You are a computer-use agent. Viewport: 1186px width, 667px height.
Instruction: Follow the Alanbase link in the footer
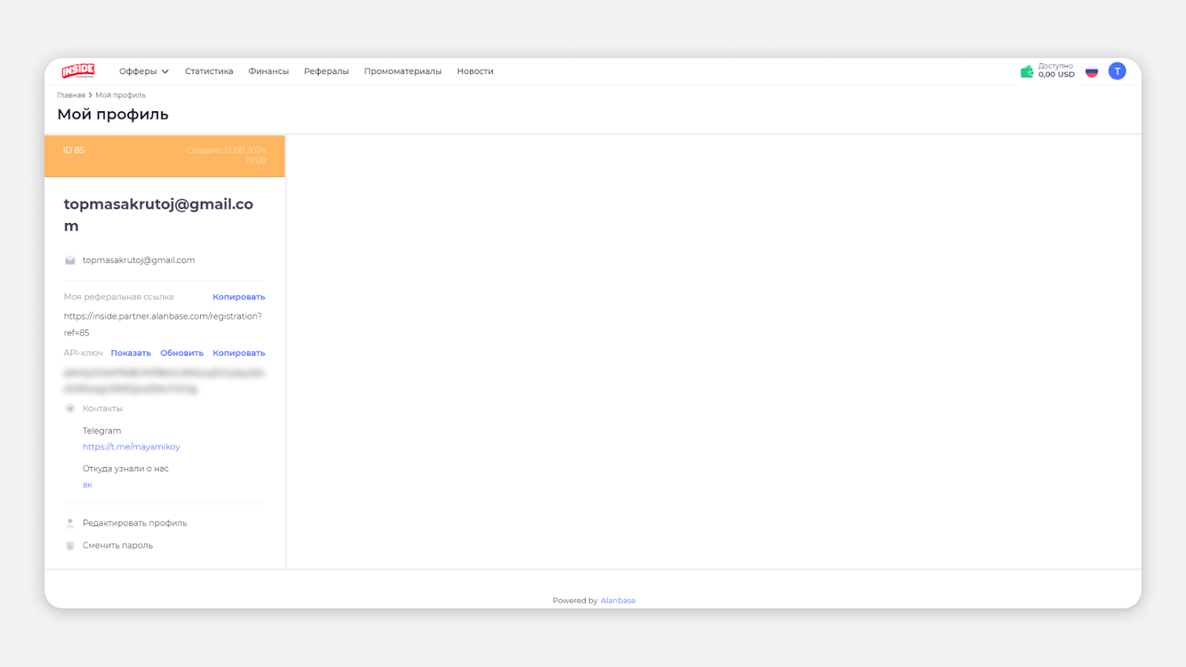coord(617,600)
